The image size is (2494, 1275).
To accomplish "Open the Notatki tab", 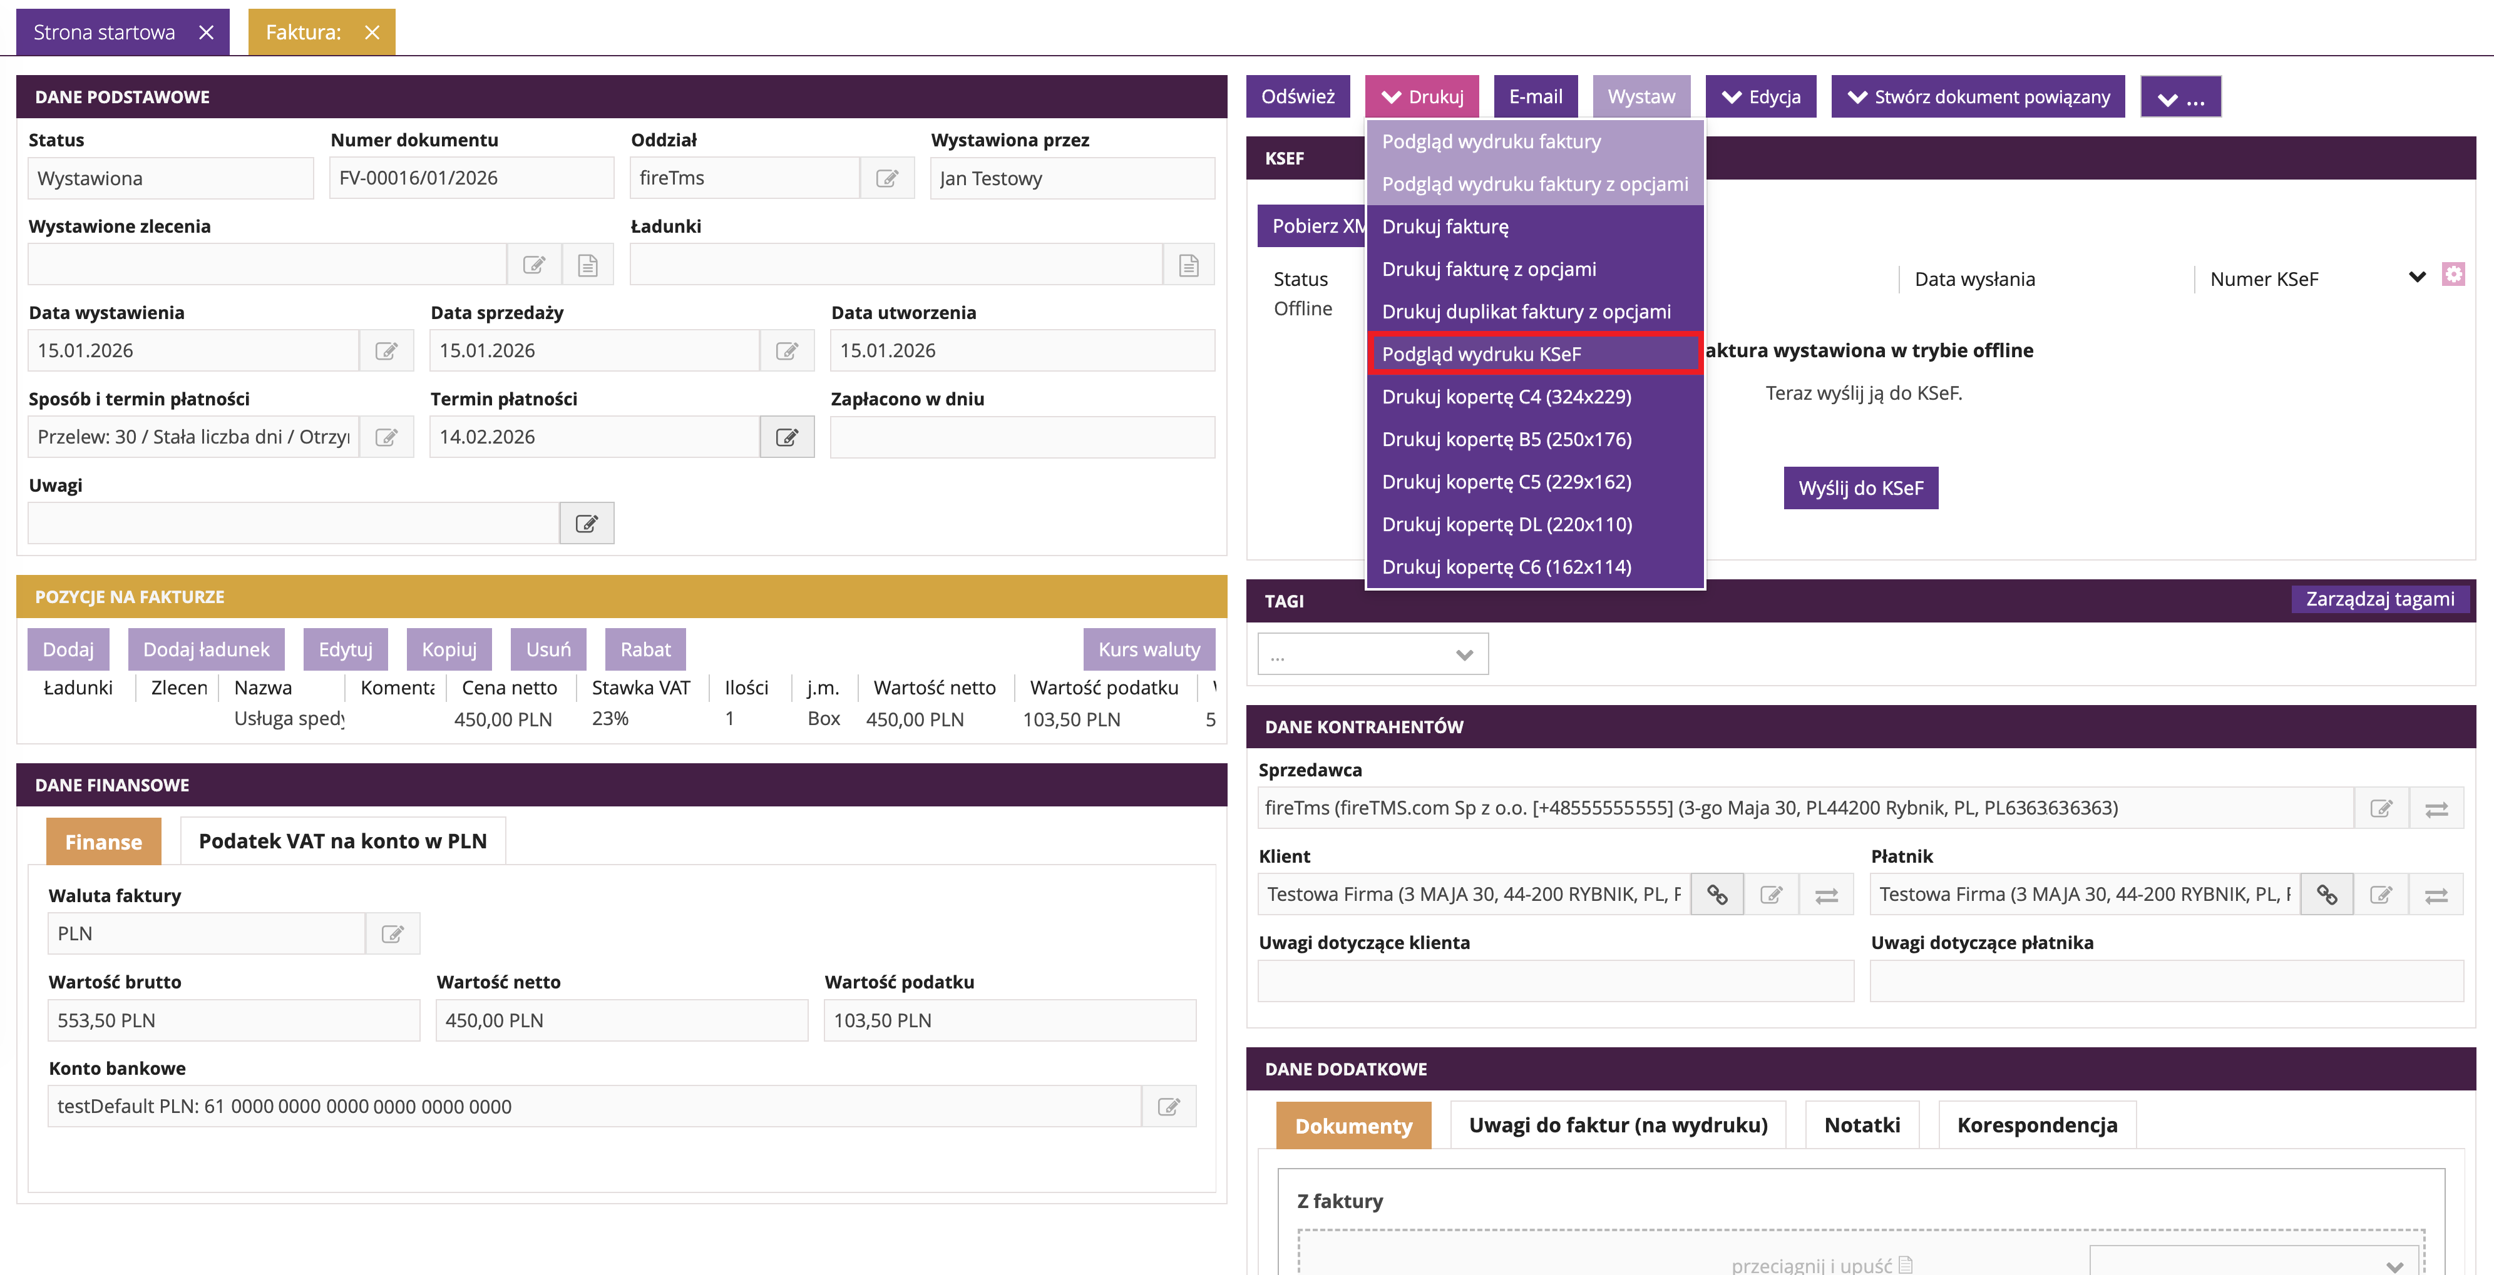I will click(x=1862, y=1125).
